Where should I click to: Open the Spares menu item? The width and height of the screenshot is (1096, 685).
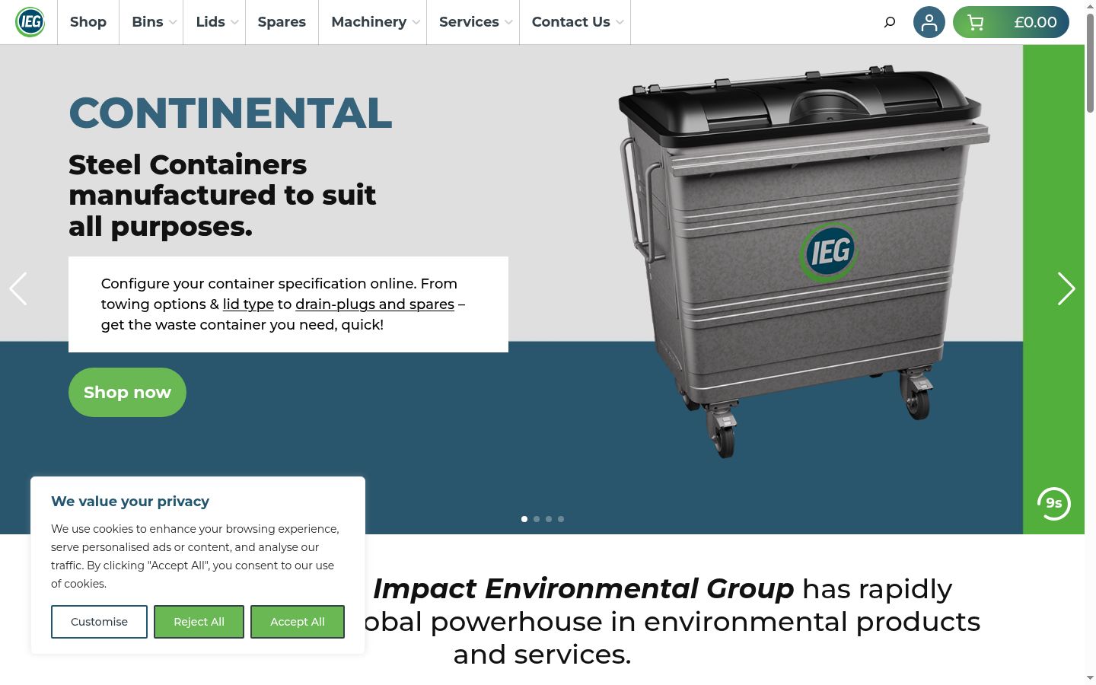coord(282,22)
